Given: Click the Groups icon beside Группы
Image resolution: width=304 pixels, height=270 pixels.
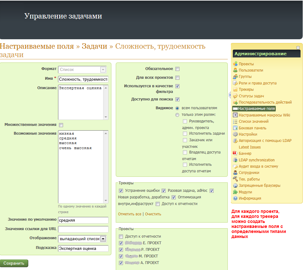Looking at the screenshot, I should pos(235,77).
